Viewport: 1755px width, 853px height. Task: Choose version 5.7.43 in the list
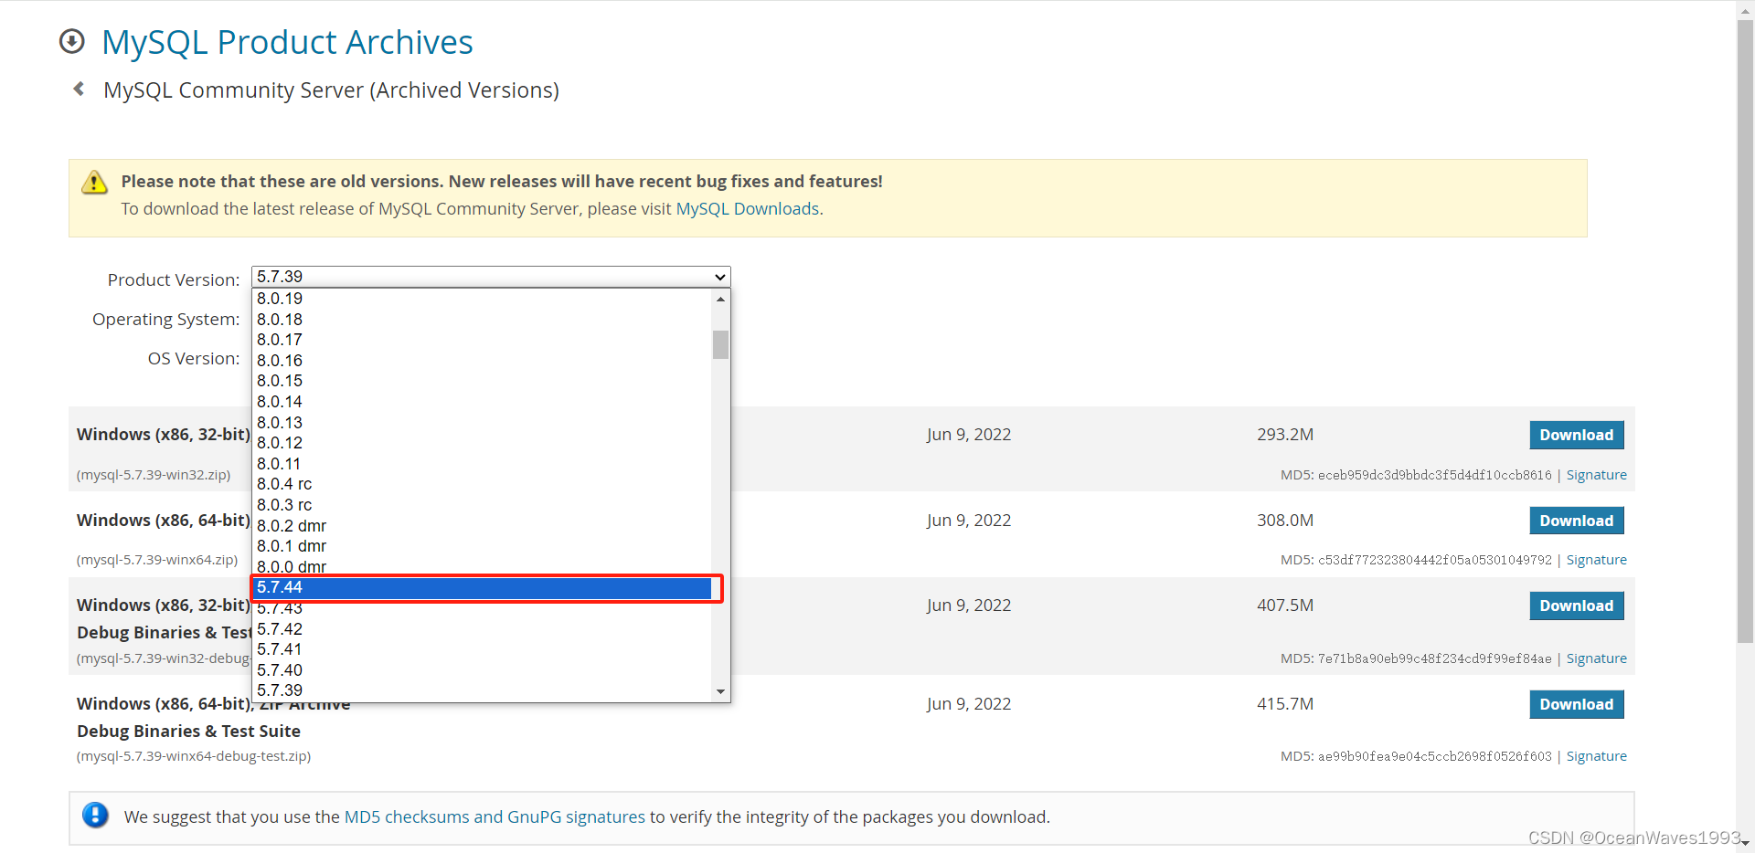(482, 608)
